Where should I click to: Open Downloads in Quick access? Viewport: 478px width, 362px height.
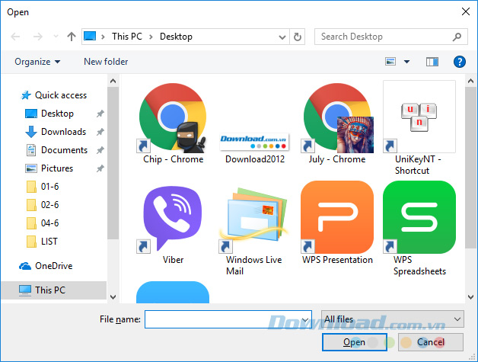(x=63, y=132)
